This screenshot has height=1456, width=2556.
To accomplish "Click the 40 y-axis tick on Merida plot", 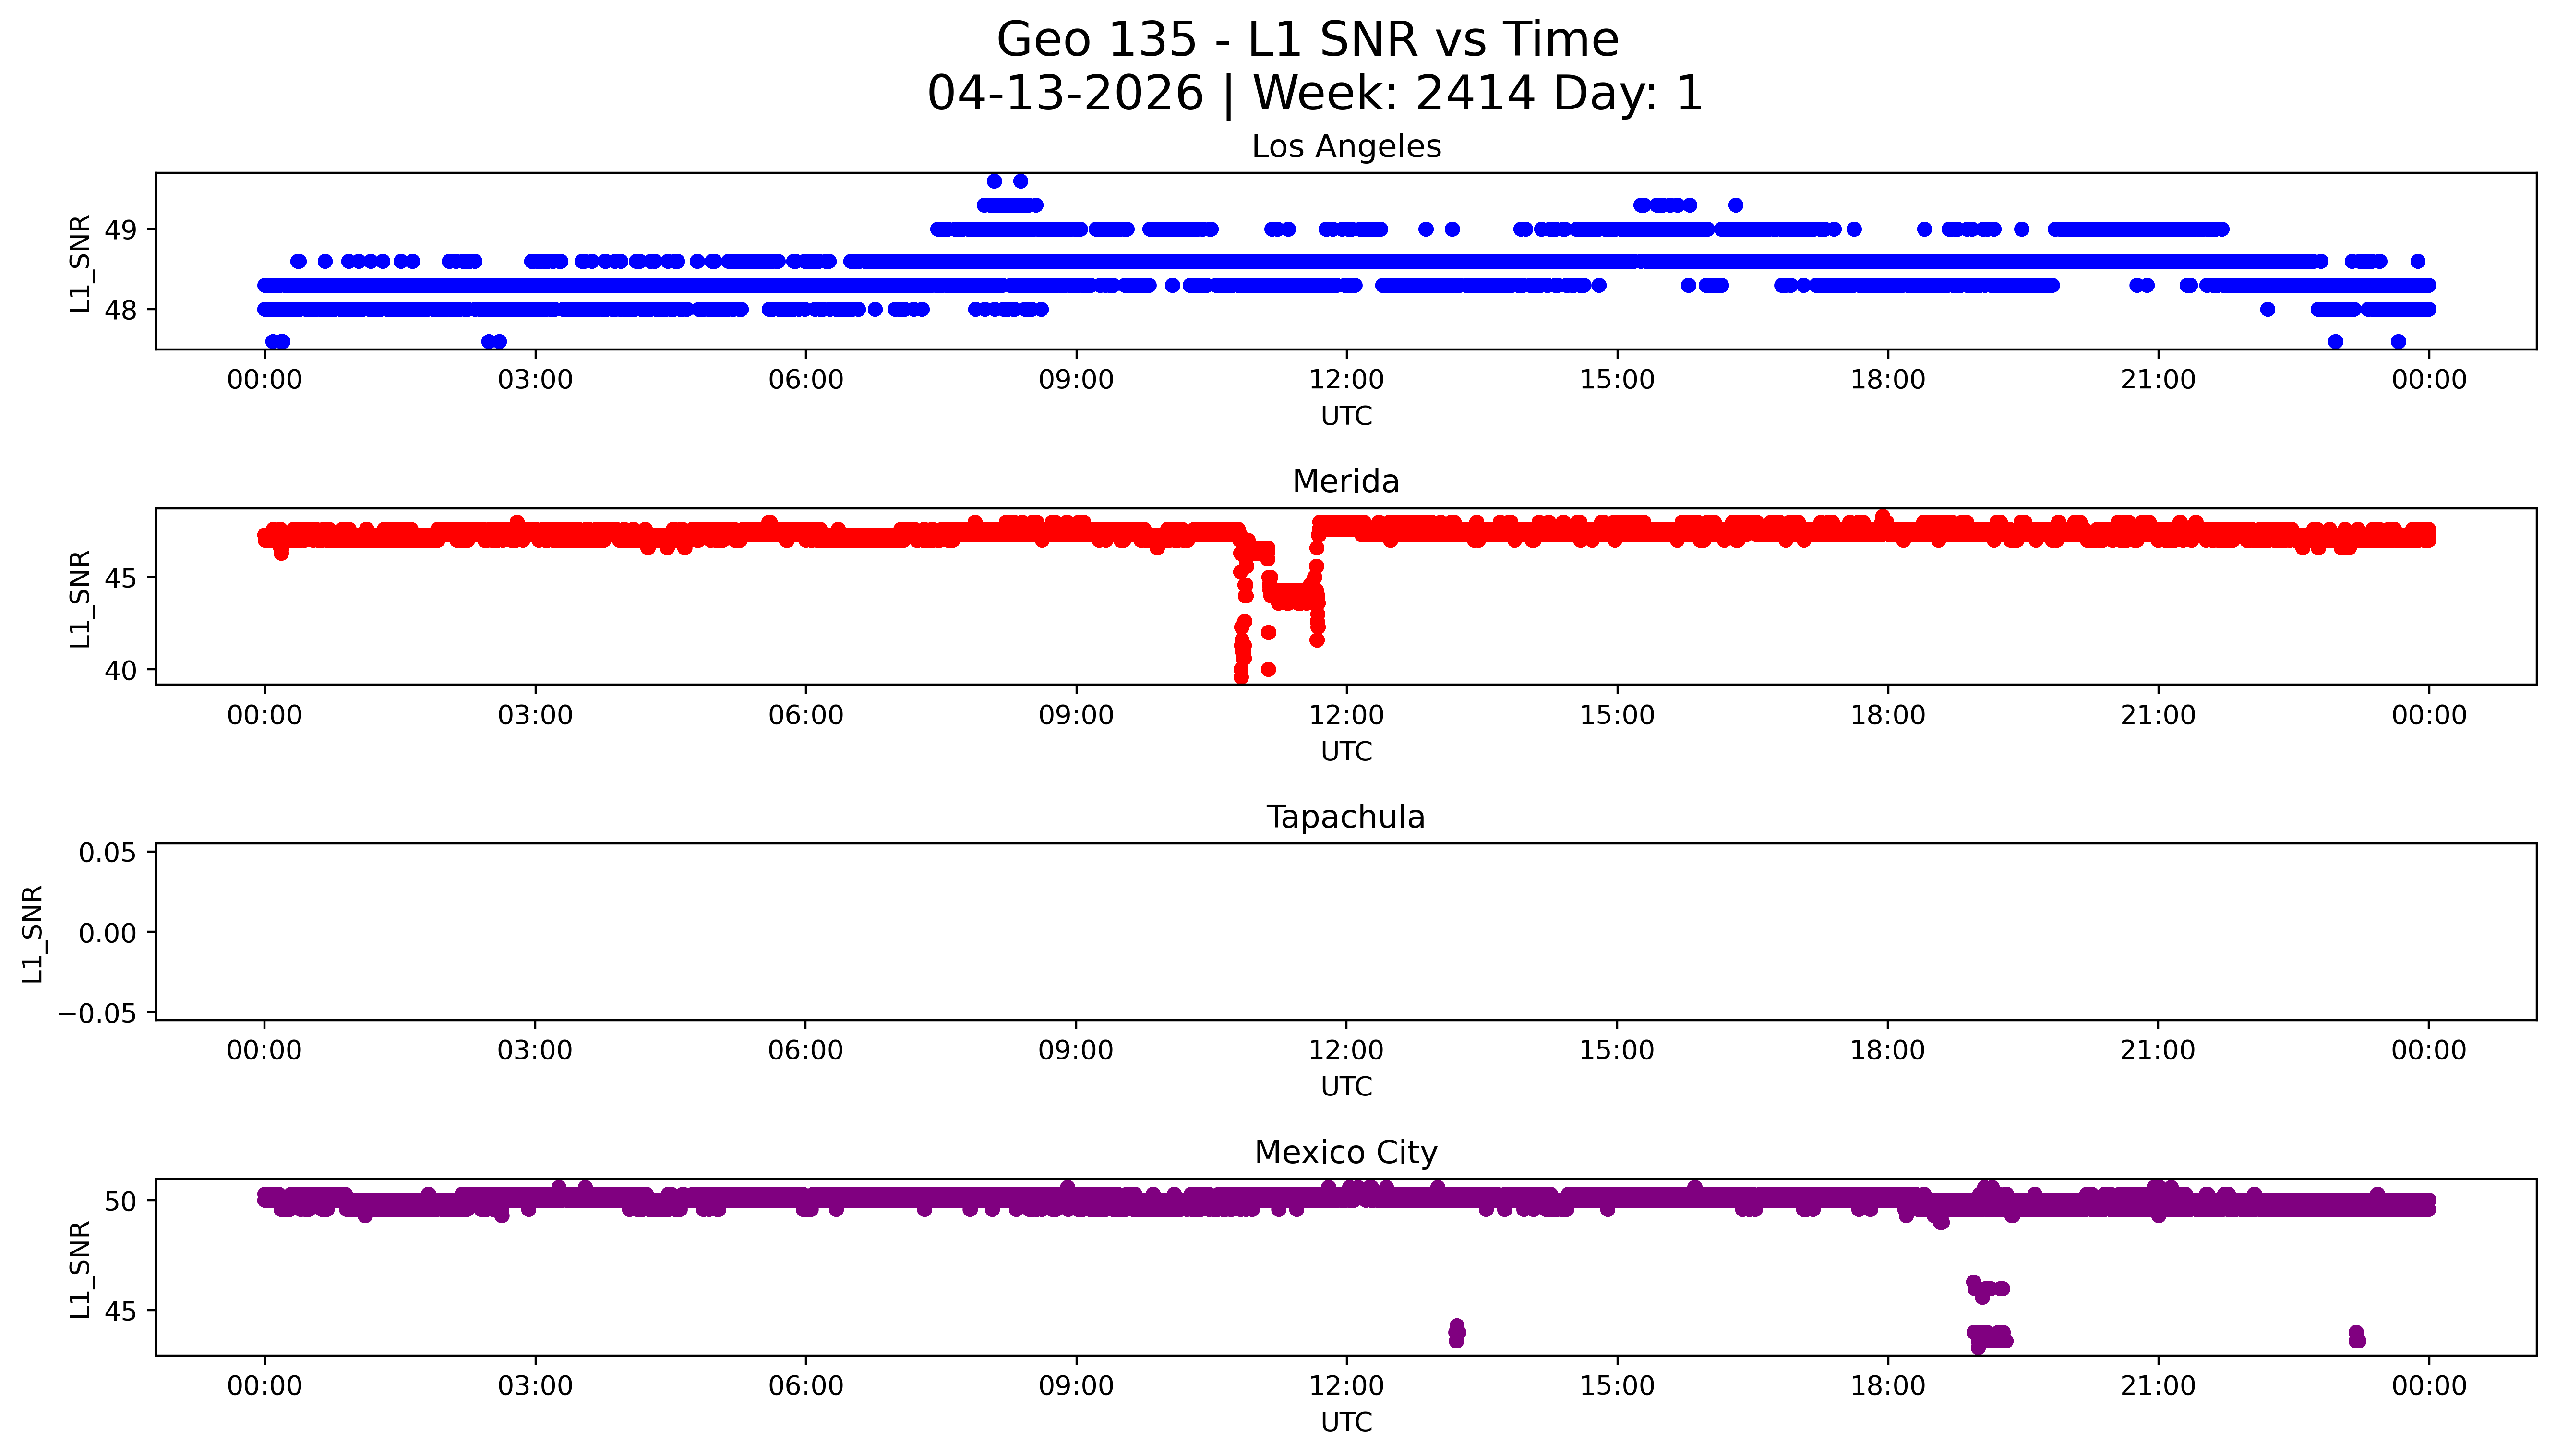I will tap(121, 670).
